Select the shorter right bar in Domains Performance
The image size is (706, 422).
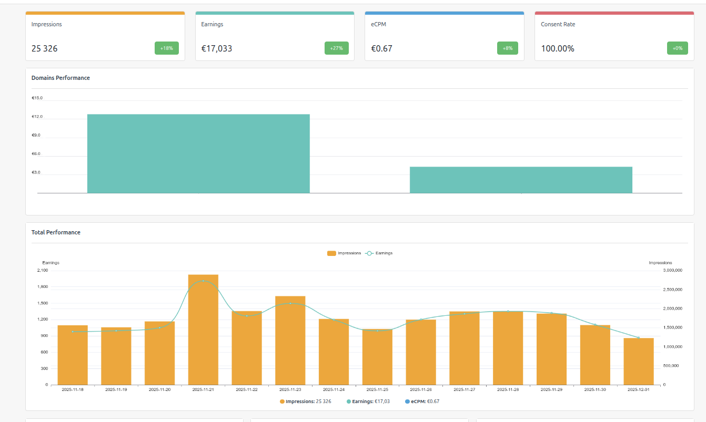coord(521,180)
